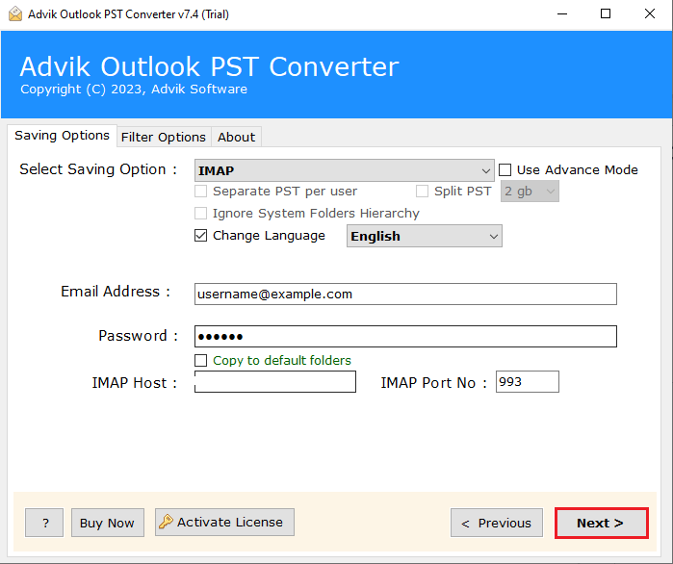Open the Saving Options tab
The height and width of the screenshot is (564, 673).
pyautogui.click(x=62, y=136)
